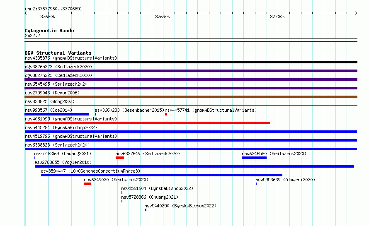Open the nsv5561604 (ByrskaBishop2022) label
Image resolution: width=369 pixels, height=226 pixels.
pyautogui.click(x=157, y=188)
